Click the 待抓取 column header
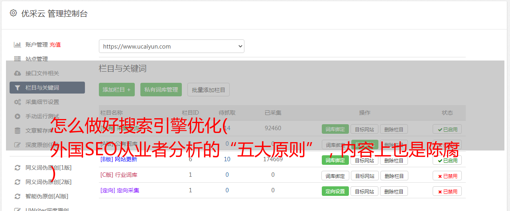The width and height of the screenshot is (510, 211). click(x=227, y=113)
